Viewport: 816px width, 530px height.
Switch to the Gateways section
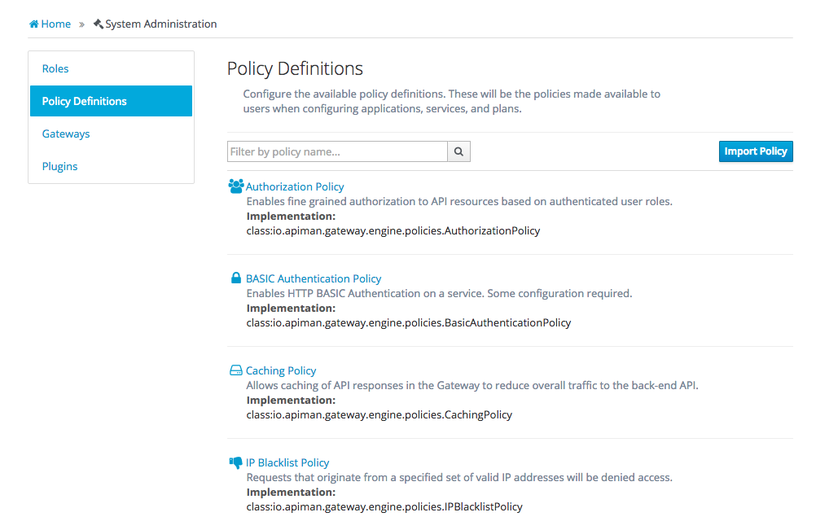click(66, 134)
